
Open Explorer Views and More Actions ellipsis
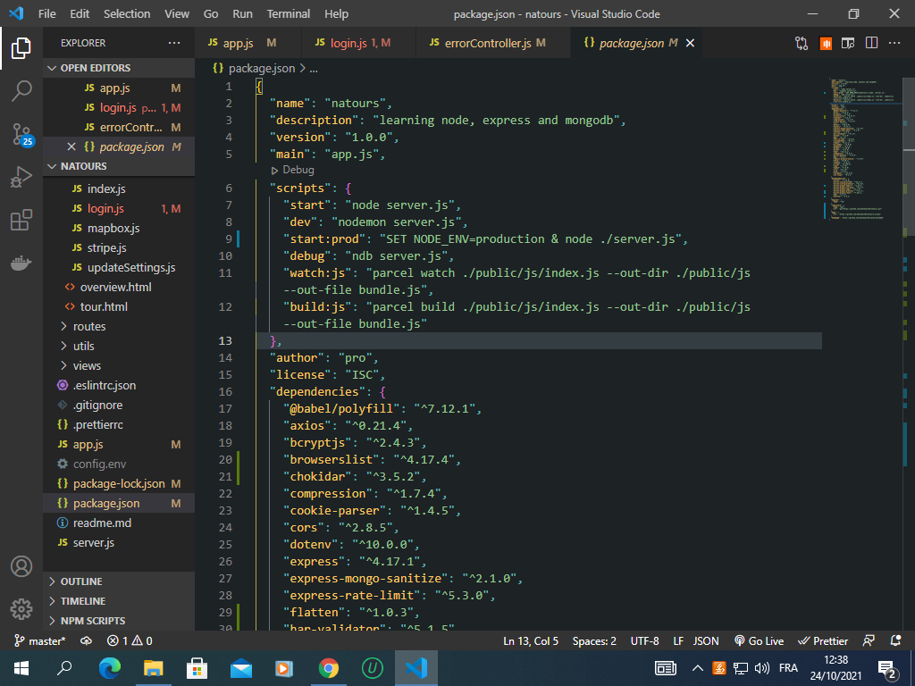pos(174,43)
